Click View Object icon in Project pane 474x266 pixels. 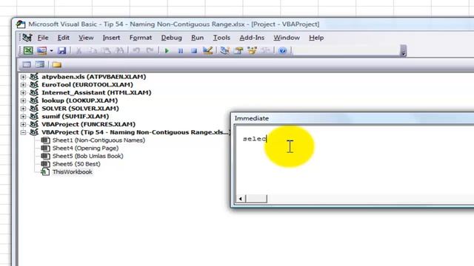[40, 64]
